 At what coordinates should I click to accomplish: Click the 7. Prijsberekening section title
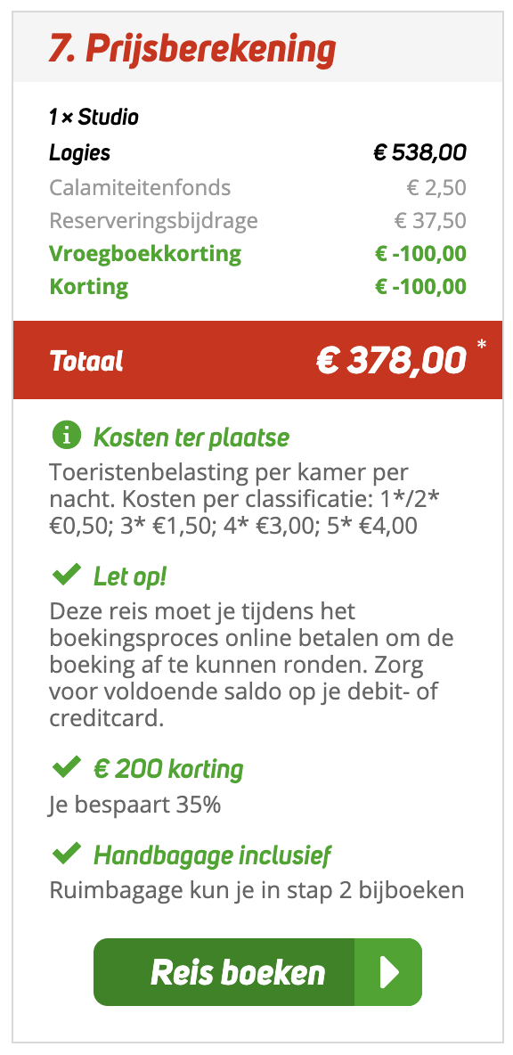click(x=191, y=49)
